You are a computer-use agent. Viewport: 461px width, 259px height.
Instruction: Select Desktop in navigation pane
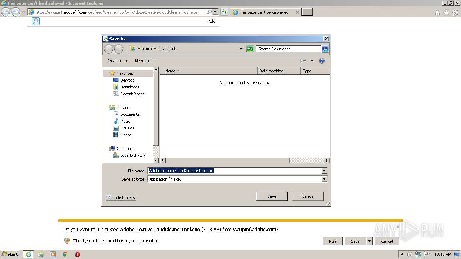click(x=127, y=80)
